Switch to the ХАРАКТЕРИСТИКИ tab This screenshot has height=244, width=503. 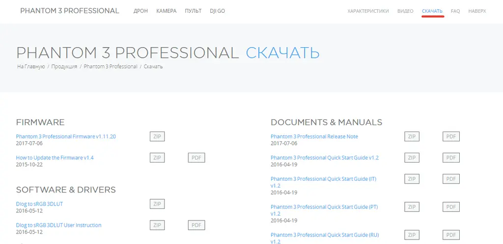368,11
